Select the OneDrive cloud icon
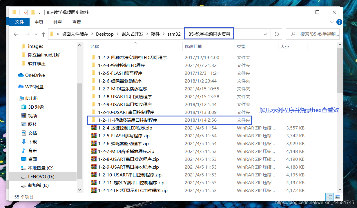Image resolution: width=357 pixels, height=208 pixels. [21, 75]
